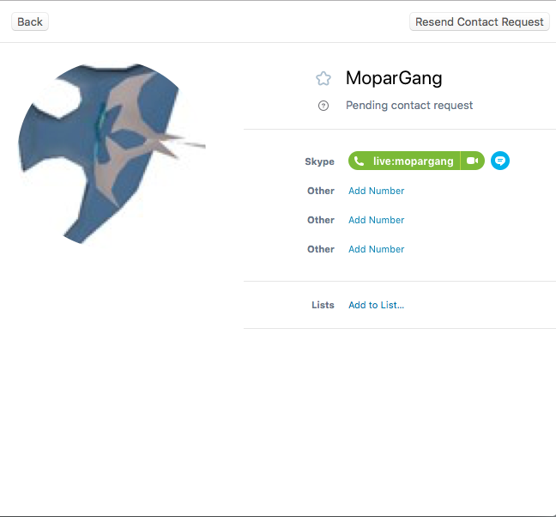Click MoparGang's profile avatar picture
This screenshot has height=517, width=556.
click(x=106, y=154)
